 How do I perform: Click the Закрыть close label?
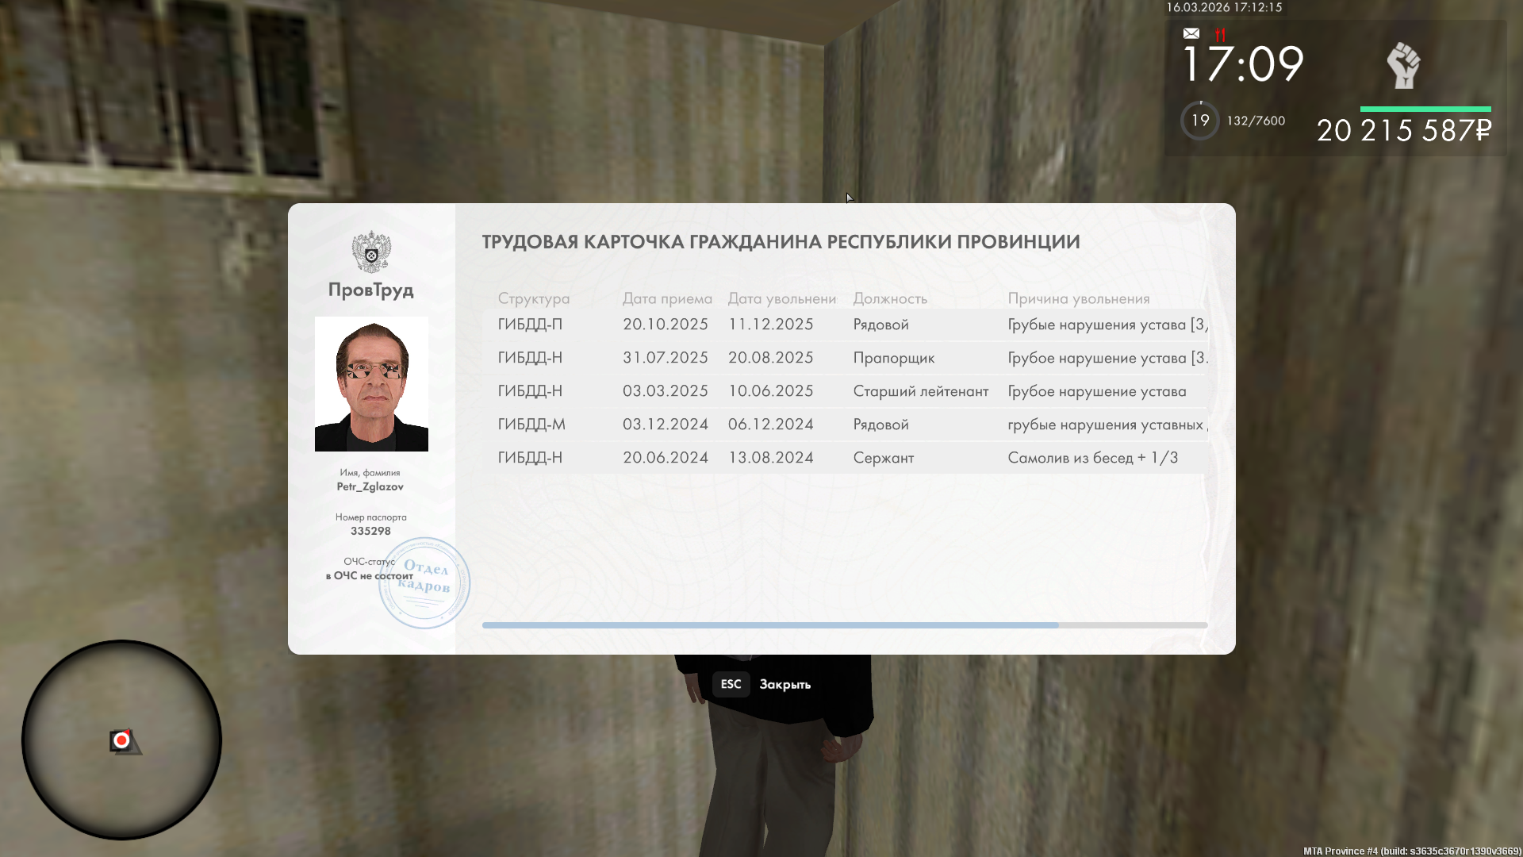[x=785, y=684]
